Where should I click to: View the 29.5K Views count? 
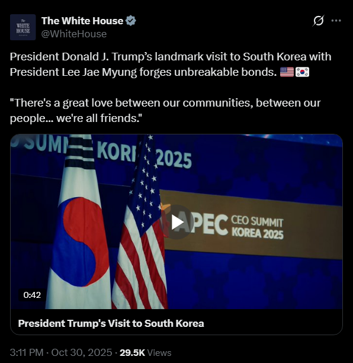tap(145, 352)
